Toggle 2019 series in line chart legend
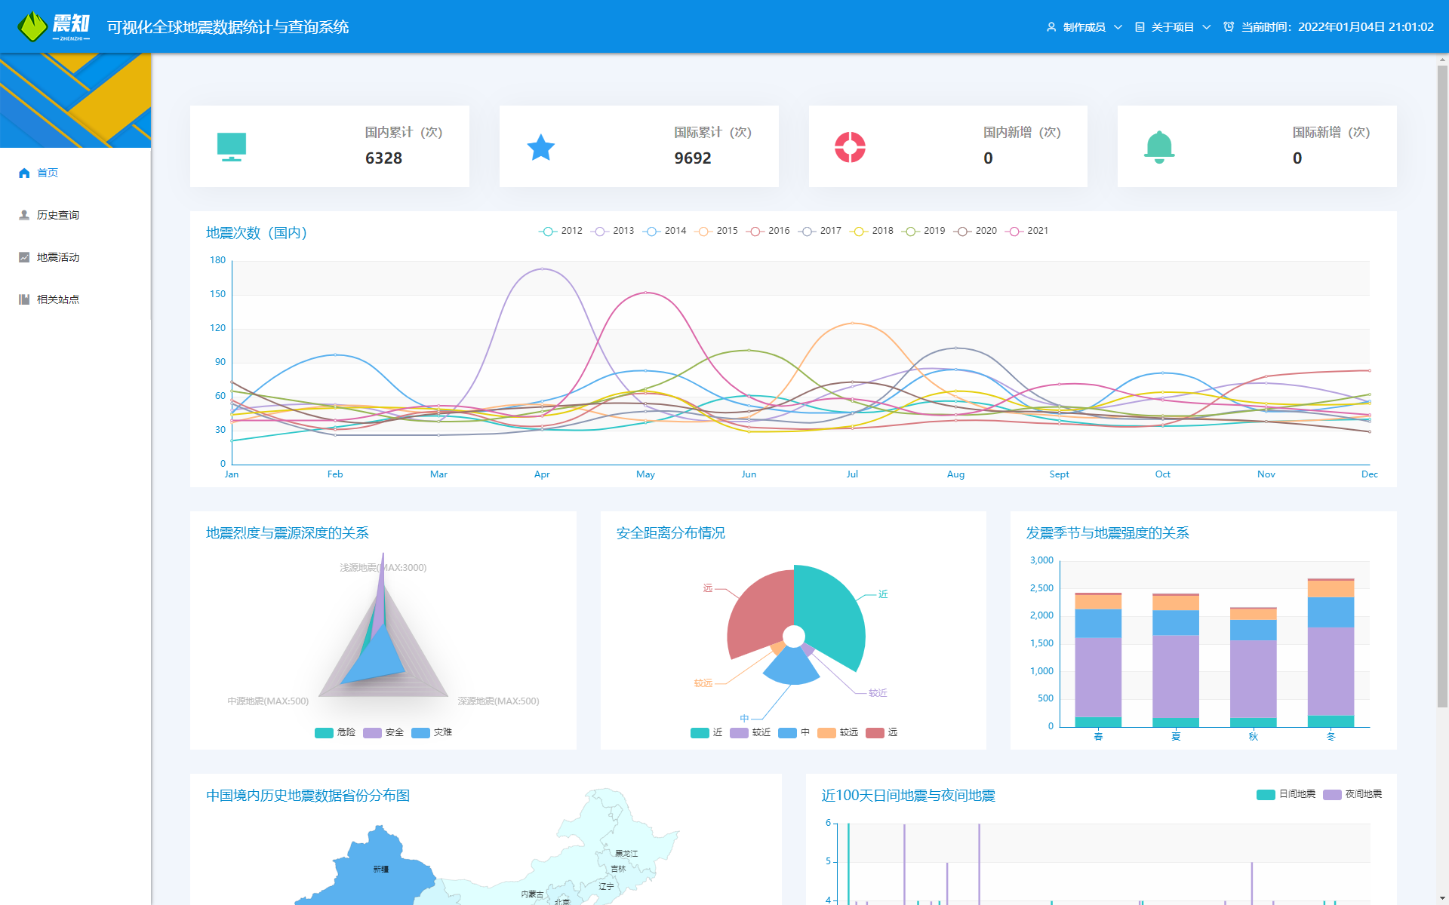Image resolution: width=1449 pixels, height=905 pixels. 923,231
